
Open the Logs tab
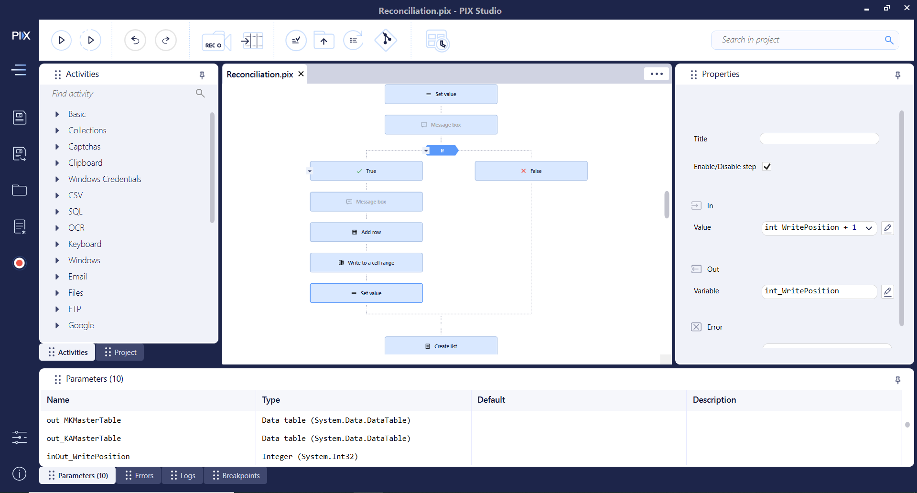click(x=183, y=476)
